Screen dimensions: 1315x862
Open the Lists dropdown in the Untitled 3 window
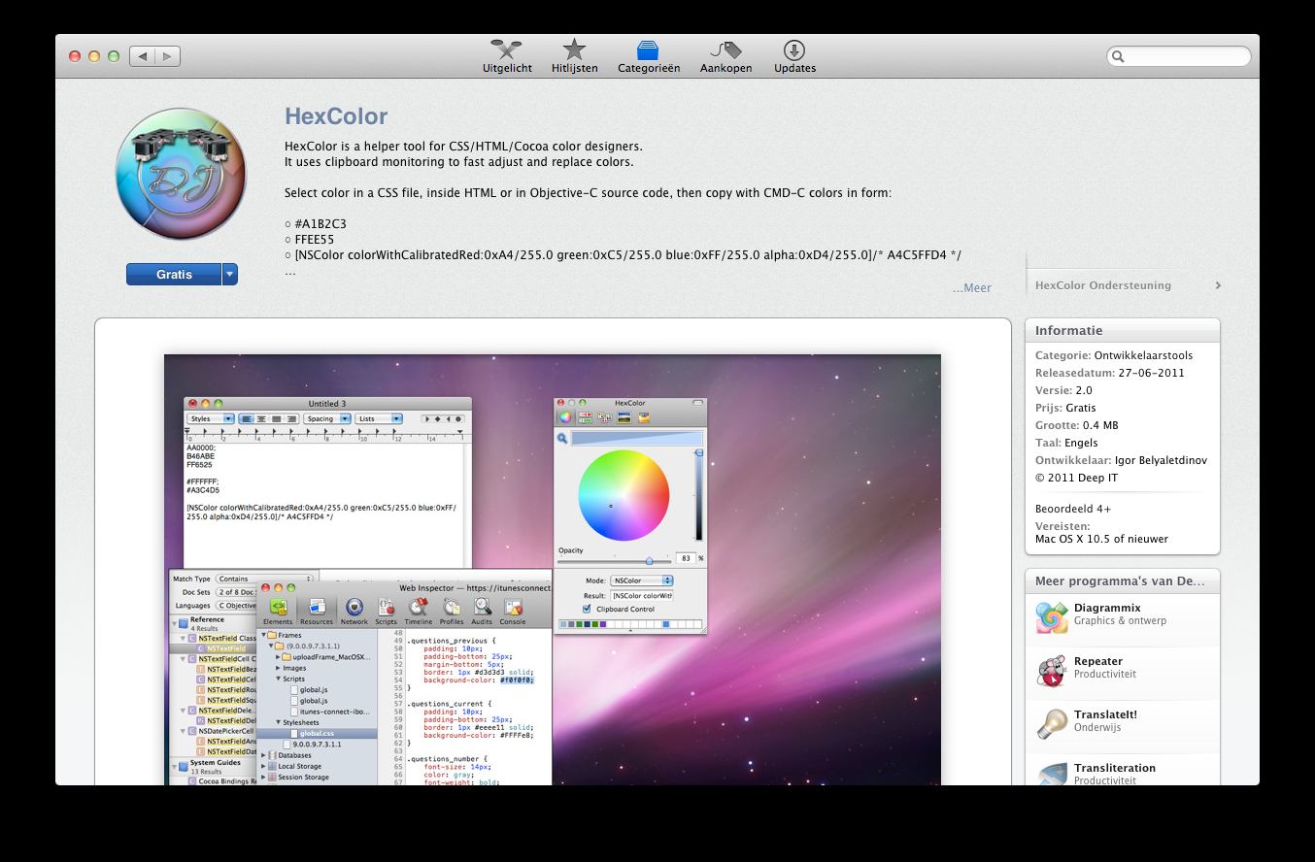[379, 418]
